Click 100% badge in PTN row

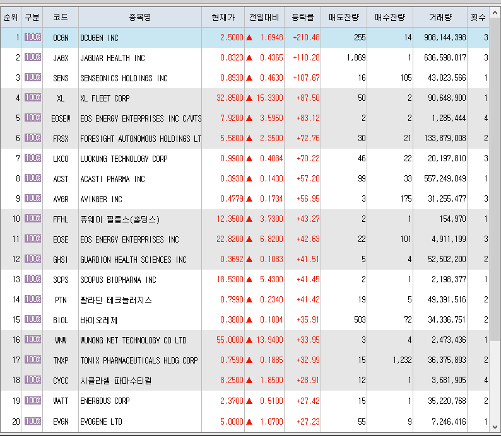pyautogui.click(x=33, y=299)
